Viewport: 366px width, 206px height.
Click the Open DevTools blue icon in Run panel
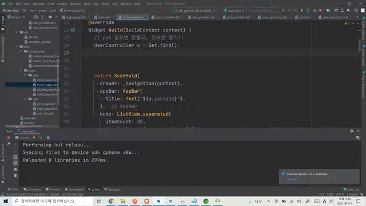pos(48,137)
